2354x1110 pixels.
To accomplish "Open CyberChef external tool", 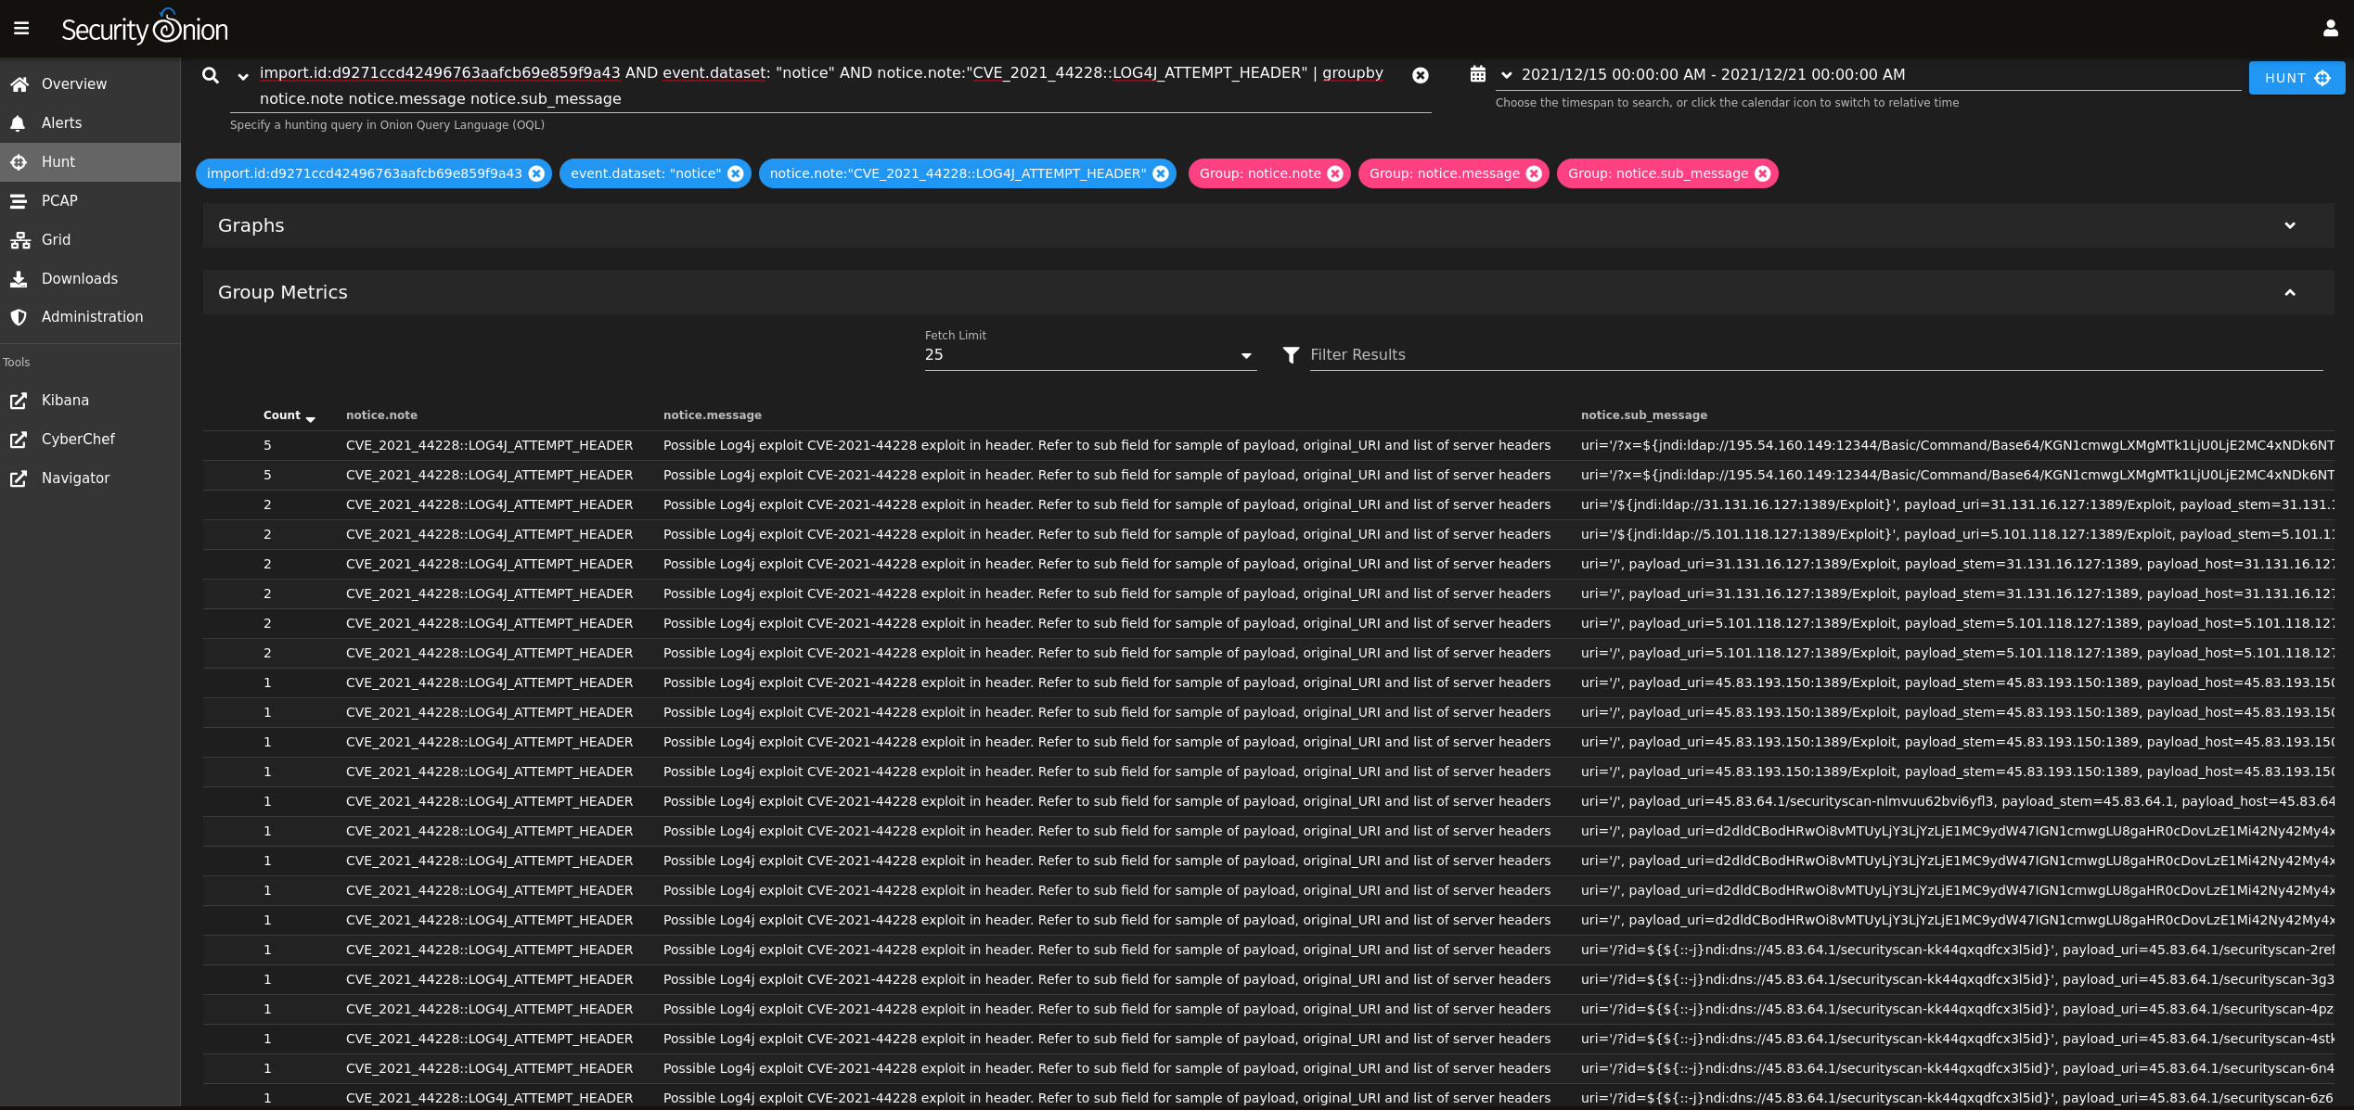I will (78, 440).
